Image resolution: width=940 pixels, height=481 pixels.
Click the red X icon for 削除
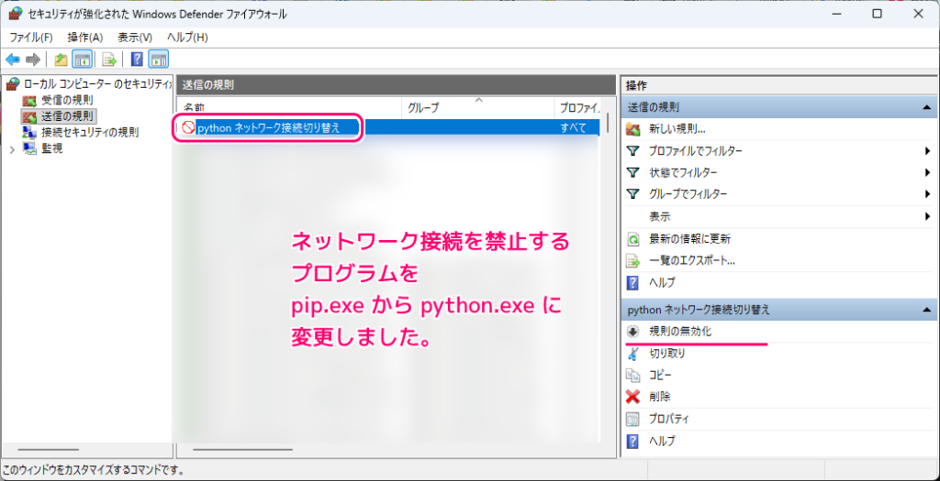pos(633,396)
